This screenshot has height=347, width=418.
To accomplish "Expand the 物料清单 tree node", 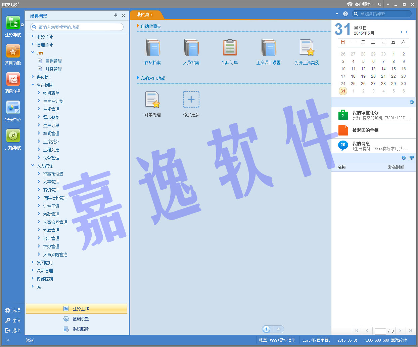I will pos(39,93).
